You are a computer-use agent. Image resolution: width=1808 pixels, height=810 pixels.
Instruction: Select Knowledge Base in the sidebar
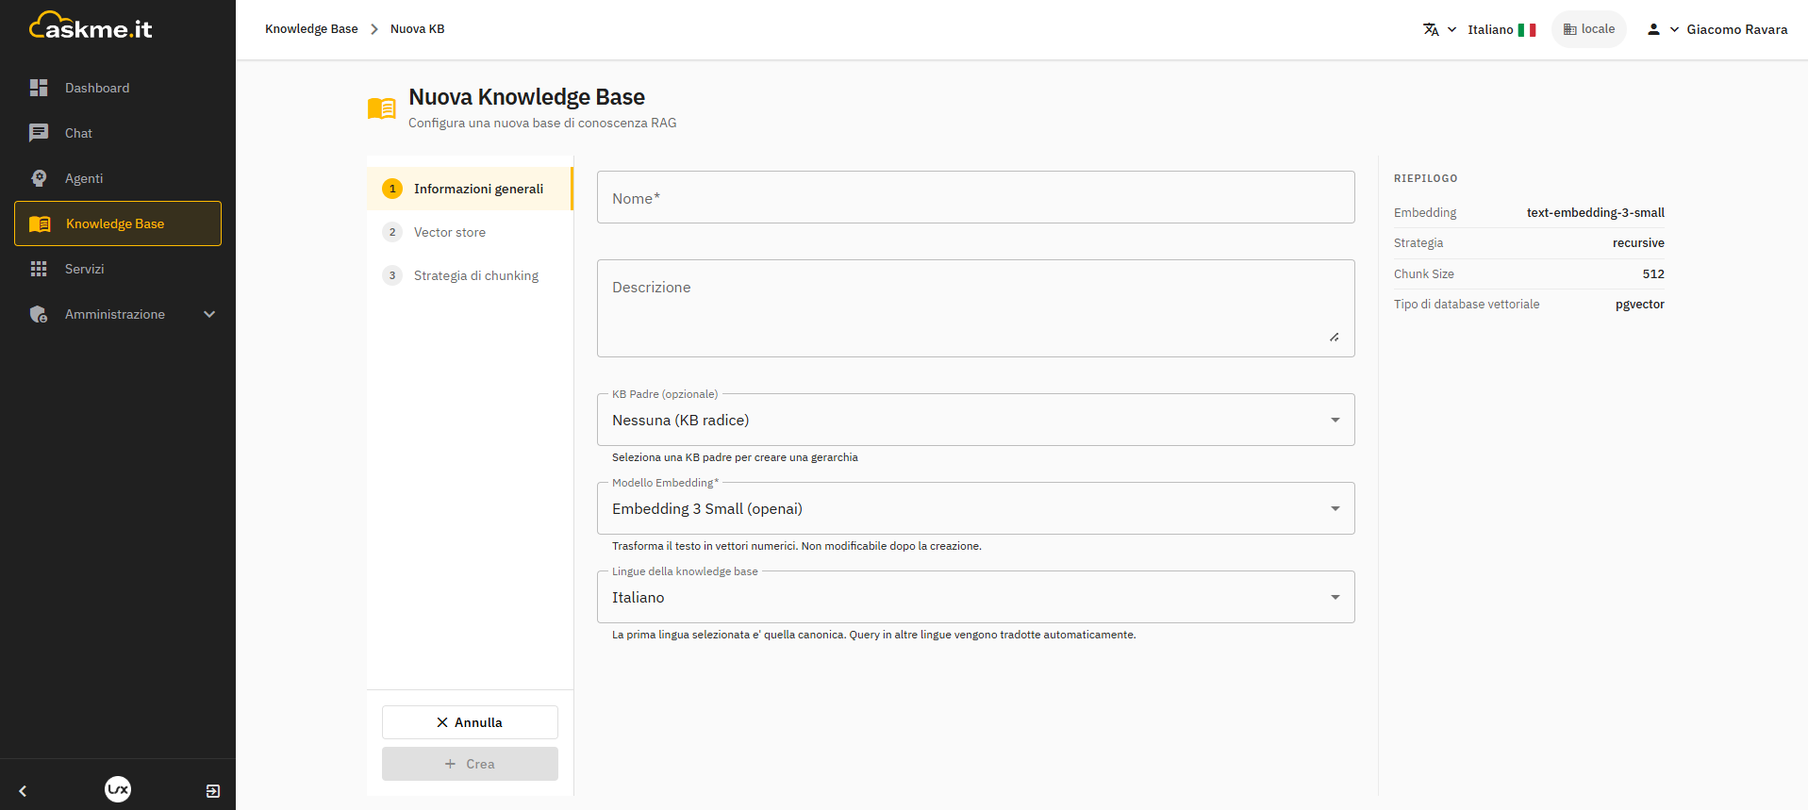(x=118, y=223)
